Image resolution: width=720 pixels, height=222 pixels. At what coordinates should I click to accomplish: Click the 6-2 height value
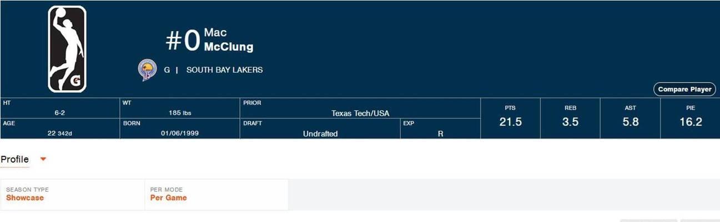click(60, 113)
